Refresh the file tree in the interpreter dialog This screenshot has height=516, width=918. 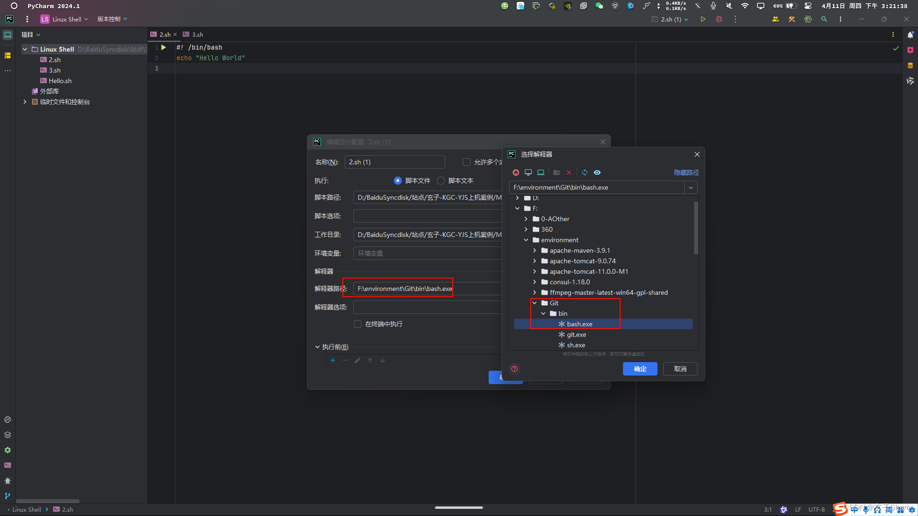click(x=585, y=172)
